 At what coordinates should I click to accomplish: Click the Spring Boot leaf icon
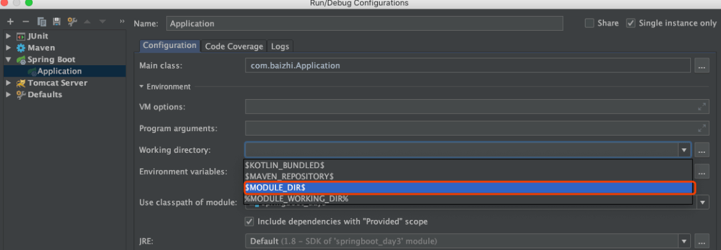pos(20,59)
